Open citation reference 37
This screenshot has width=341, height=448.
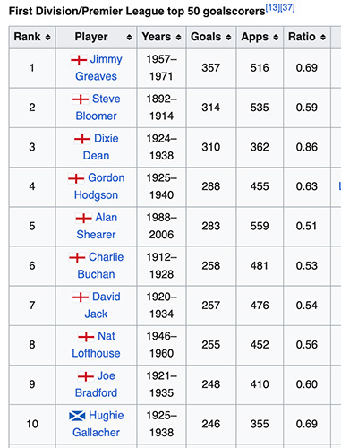287,7
